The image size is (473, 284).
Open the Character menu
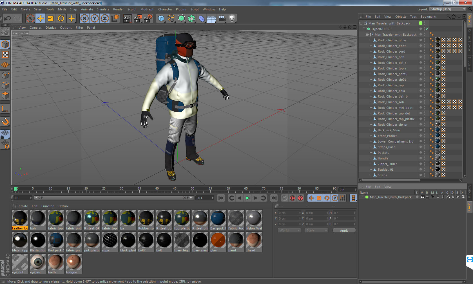[x=165, y=9]
